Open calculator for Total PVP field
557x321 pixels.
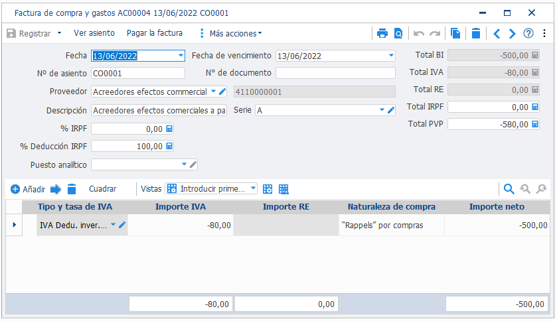click(x=535, y=124)
